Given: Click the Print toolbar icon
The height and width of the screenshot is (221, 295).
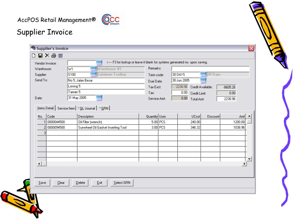Looking at the screenshot, I should (x=54, y=56).
